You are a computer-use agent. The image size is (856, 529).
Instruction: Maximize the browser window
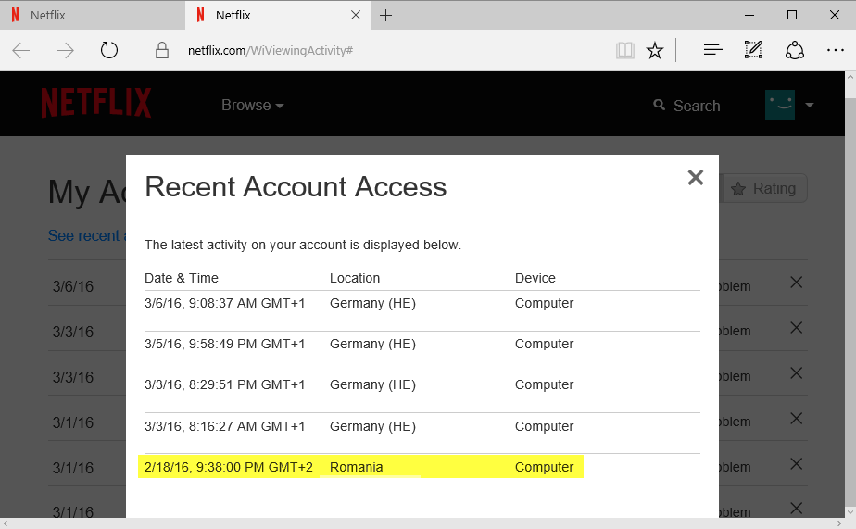[792, 15]
